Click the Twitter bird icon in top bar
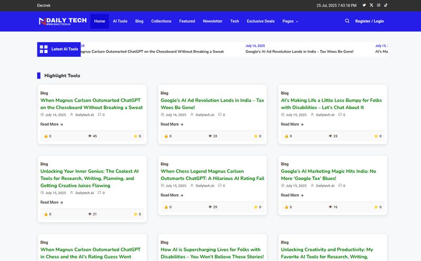 364,5
